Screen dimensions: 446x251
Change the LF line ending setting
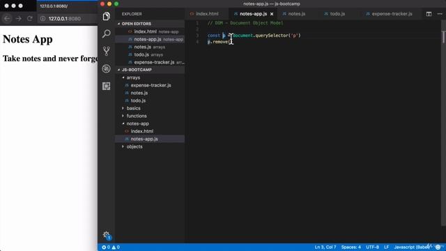(x=386, y=248)
